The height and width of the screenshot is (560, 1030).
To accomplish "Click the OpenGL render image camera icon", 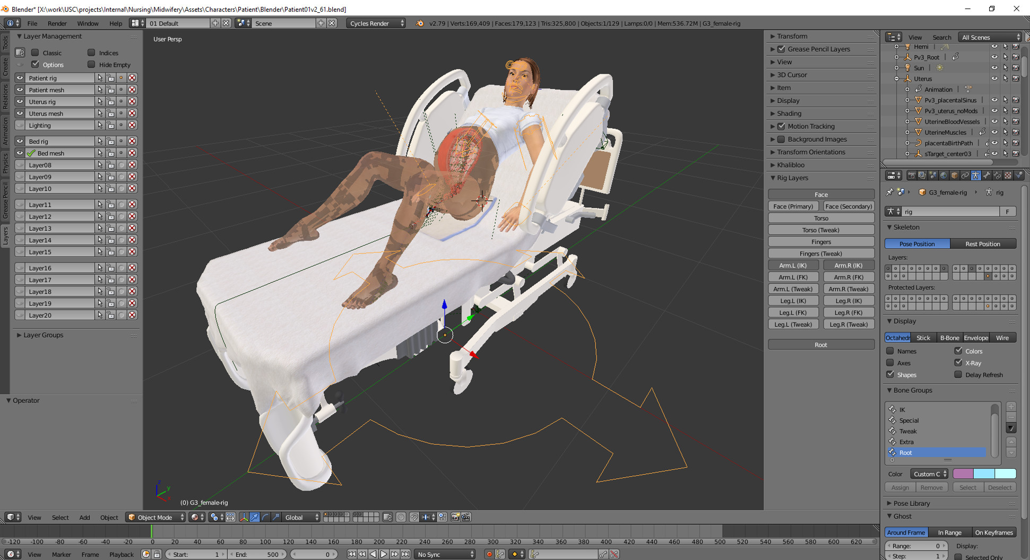I will (x=455, y=517).
